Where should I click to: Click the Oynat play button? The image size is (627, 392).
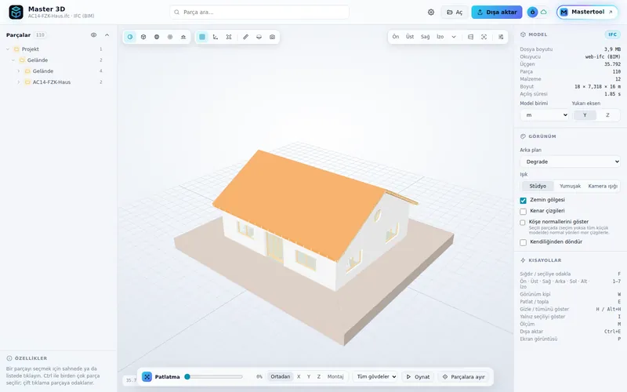coord(418,377)
